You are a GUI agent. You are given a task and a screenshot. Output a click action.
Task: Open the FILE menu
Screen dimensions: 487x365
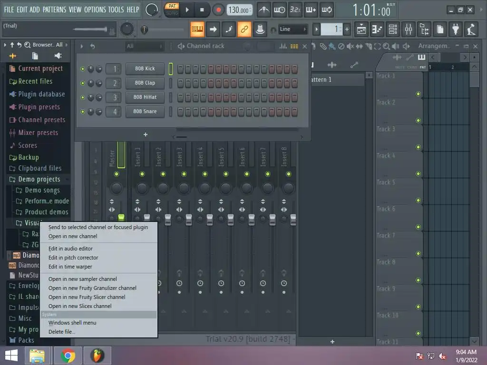[9, 10]
